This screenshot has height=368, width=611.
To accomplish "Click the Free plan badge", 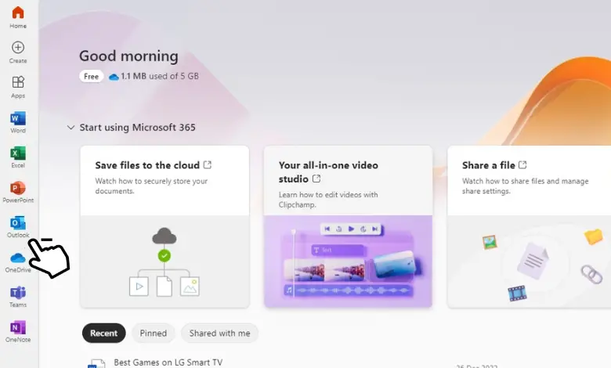I will [91, 76].
